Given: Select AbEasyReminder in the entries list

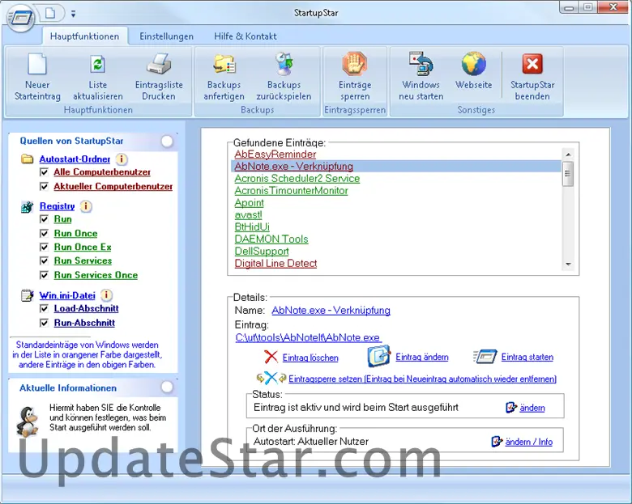Looking at the screenshot, I should 275,155.
